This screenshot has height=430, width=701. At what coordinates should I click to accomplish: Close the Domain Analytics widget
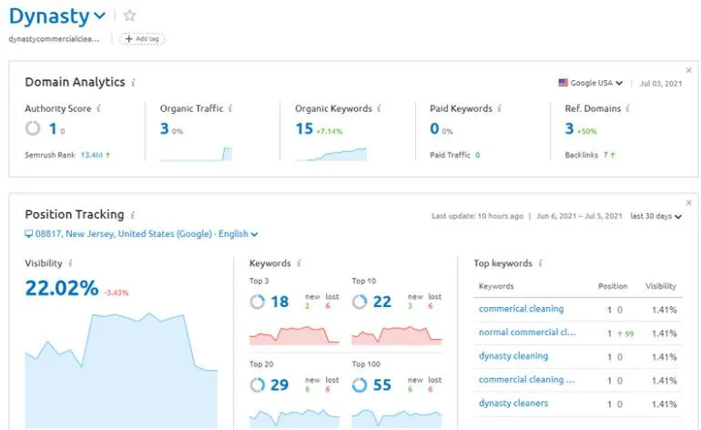689,70
